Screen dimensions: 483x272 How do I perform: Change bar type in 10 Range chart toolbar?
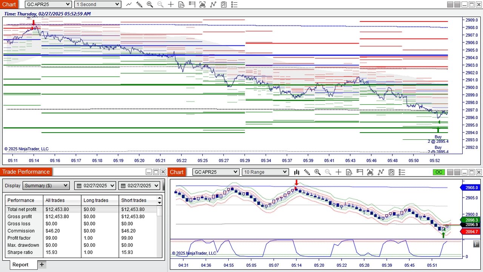click(297, 172)
